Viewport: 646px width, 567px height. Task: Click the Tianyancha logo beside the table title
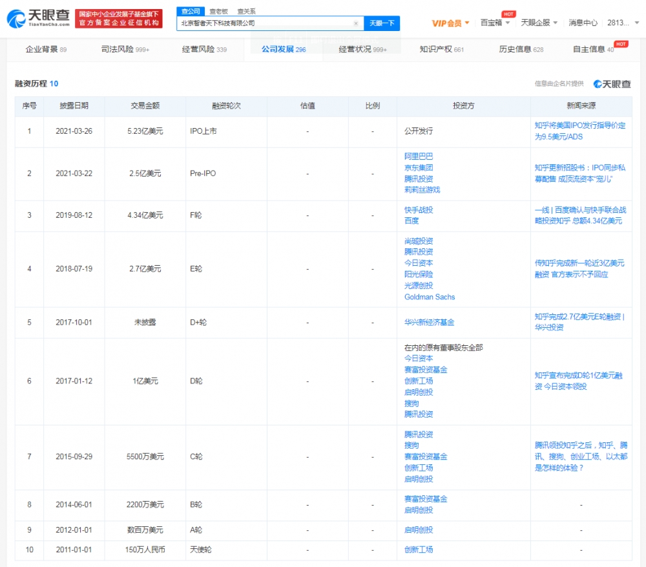point(612,84)
